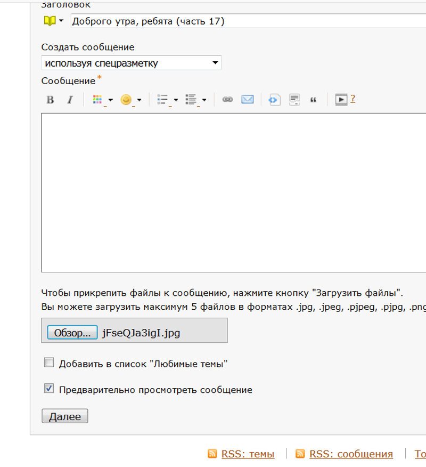426x467 pixels.
Task: Click the insert link chain icon
Action: [x=227, y=100]
